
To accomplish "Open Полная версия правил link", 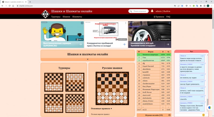I will point(100,114).
